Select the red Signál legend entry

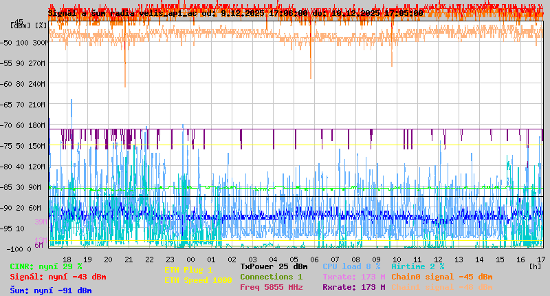click(57, 277)
